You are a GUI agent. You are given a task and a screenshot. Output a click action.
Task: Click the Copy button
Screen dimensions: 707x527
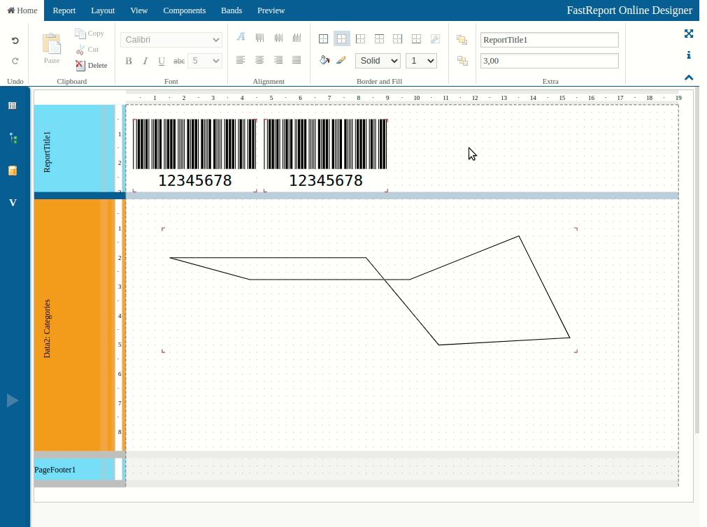89,33
